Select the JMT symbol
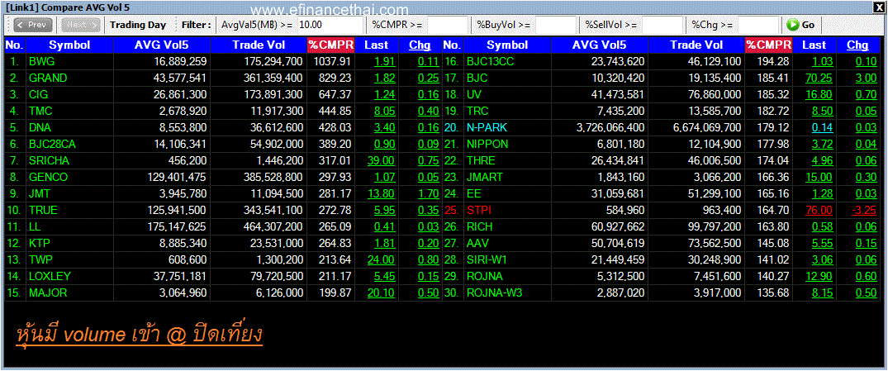 point(39,193)
